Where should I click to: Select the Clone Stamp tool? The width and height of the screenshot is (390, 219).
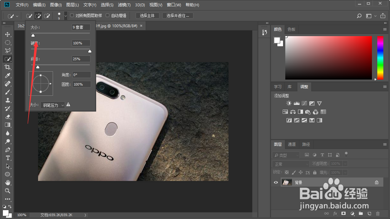(8, 100)
